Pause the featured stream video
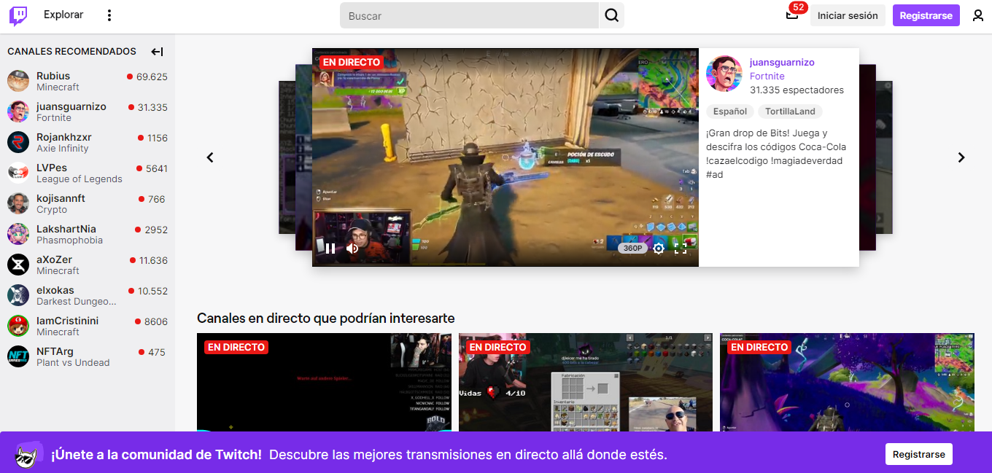 tap(330, 249)
